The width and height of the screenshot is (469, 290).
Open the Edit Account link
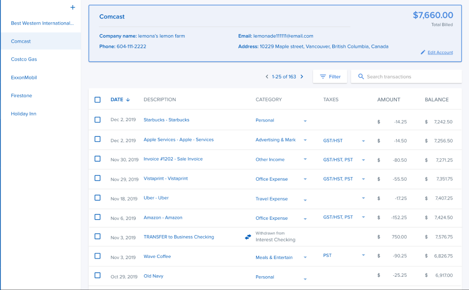(440, 52)
